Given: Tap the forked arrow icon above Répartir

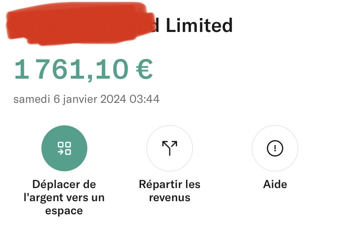Looking at the screenshot, I should pyautogui.click(x=170, y=148).
